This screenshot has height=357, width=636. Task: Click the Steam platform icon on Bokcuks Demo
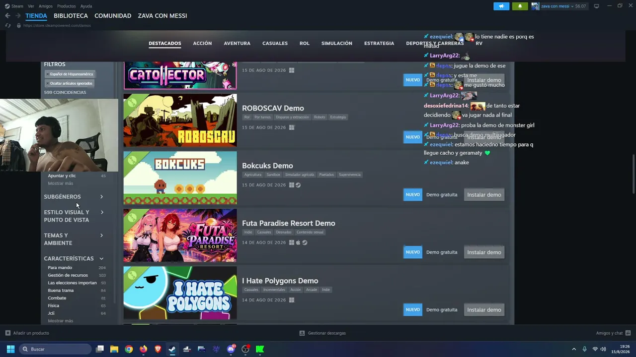[298, 185]
